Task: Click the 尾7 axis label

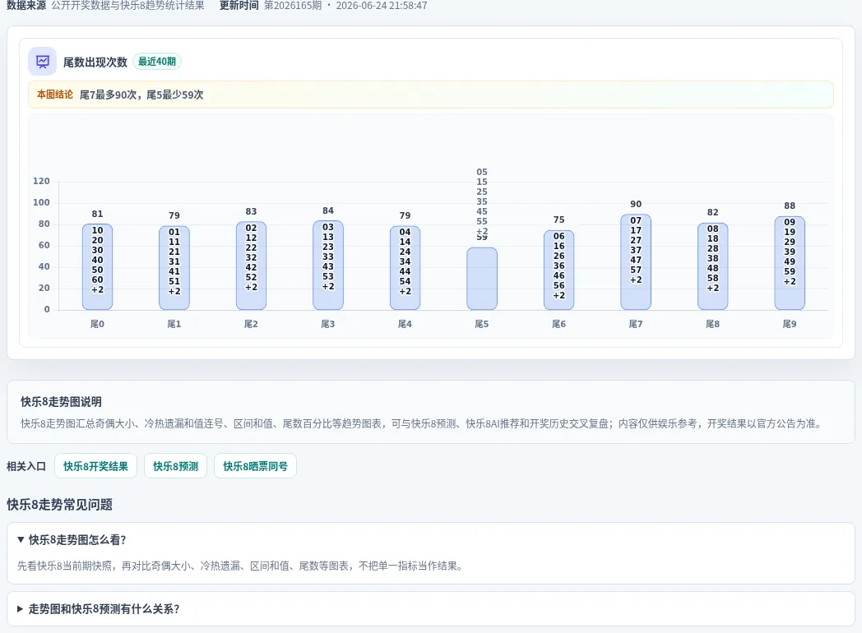Action: point(636,324)
